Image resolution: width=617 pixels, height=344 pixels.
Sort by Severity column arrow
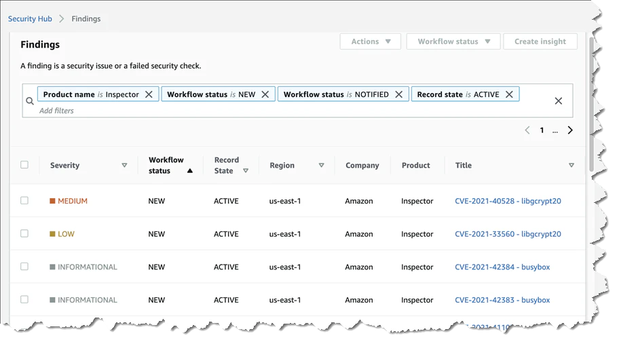click(x=124, y=166)
